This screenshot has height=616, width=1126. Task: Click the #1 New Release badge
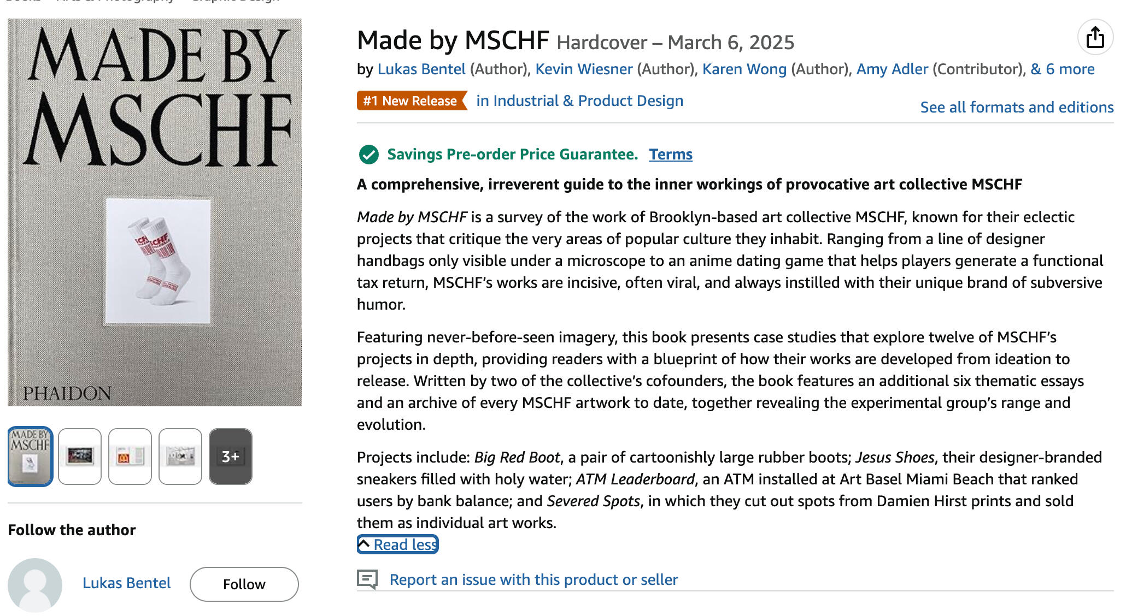click(411, 101)
